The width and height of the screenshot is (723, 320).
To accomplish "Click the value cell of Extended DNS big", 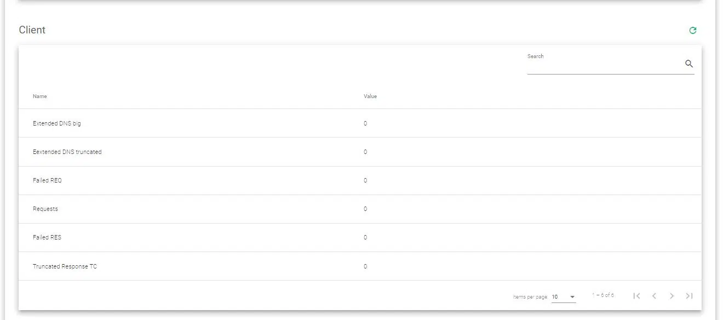I will [x=365, y=124].
